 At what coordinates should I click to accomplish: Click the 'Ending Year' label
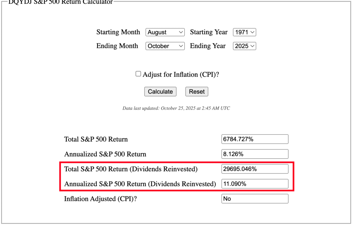208,46
